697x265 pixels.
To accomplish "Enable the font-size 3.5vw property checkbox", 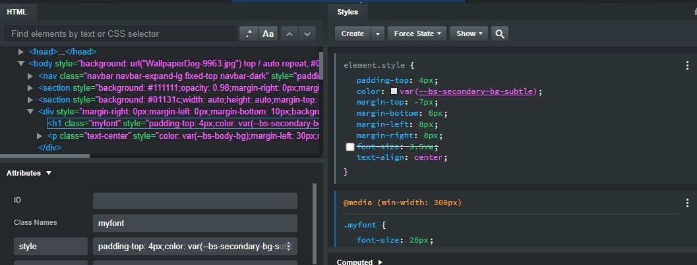I will pos(350,147).
